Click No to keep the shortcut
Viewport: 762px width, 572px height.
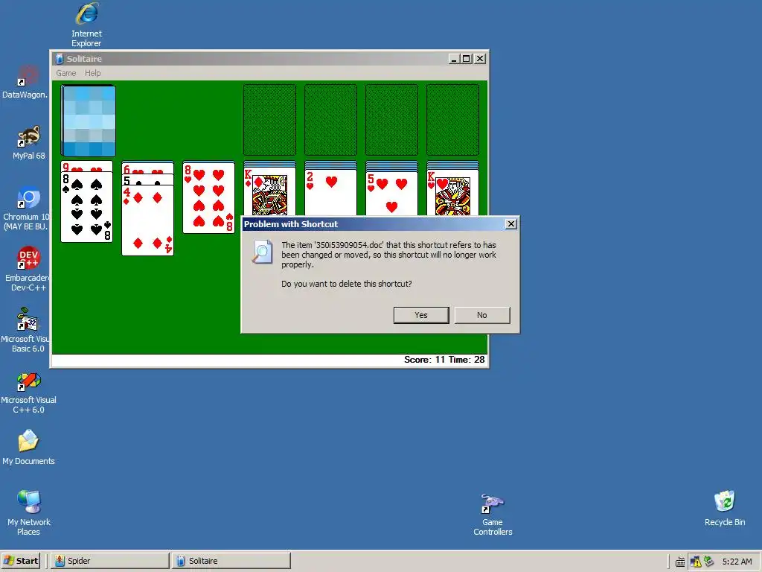(x=482, y=315)
